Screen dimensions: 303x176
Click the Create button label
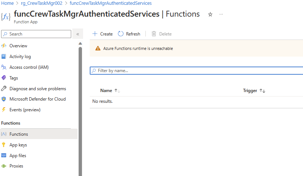106,34
